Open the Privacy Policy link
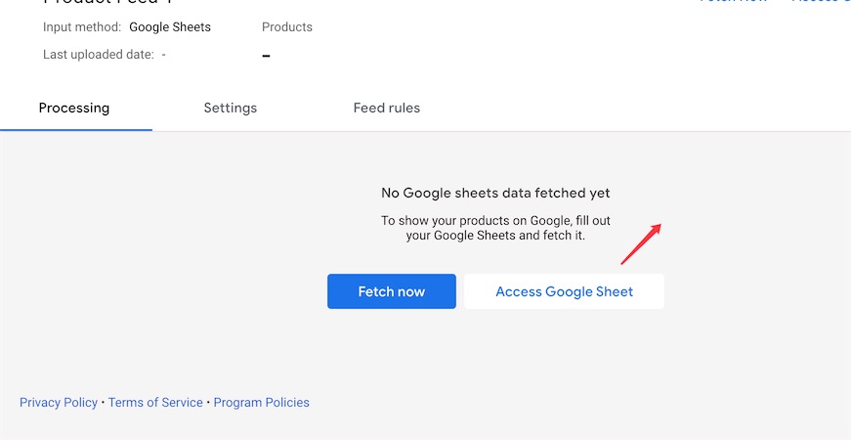Image resolution: width=851 pixels, height=440 pixels. [x=59, y=403]
